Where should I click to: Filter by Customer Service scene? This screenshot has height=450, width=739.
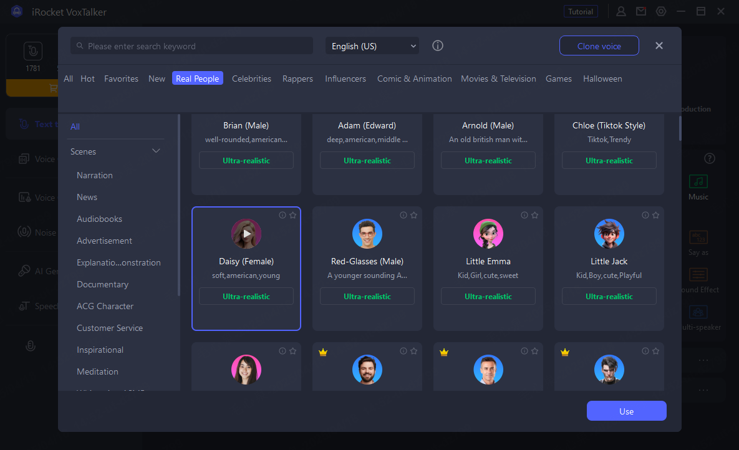tap(110, 328)
